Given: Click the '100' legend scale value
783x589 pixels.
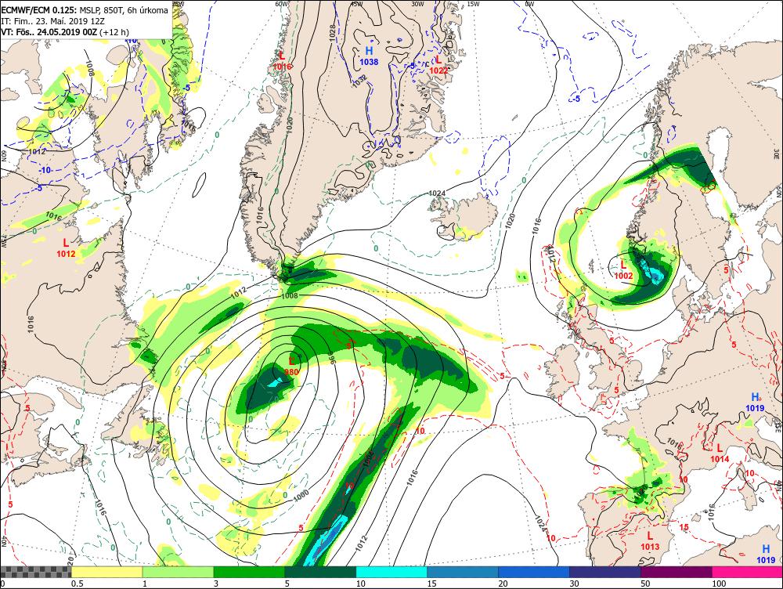Looking at the screenshot, I should [x=719, y=584].
